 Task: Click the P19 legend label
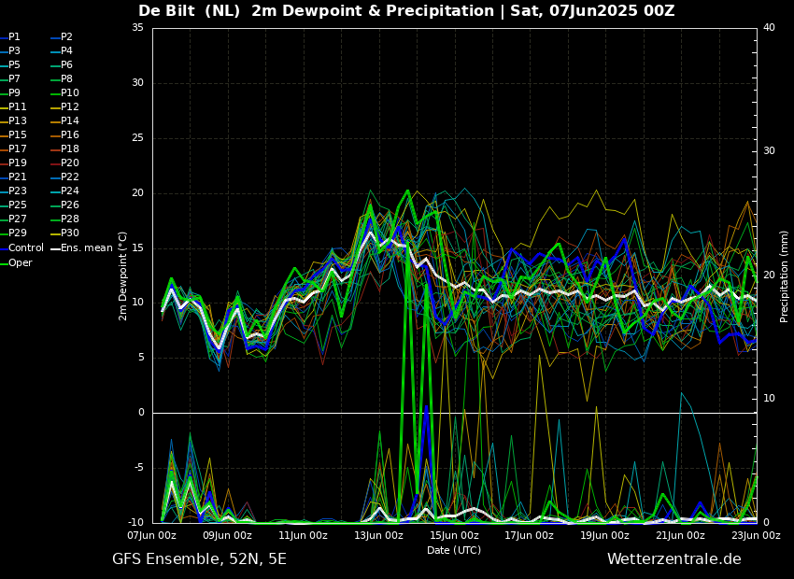point(17,163)
